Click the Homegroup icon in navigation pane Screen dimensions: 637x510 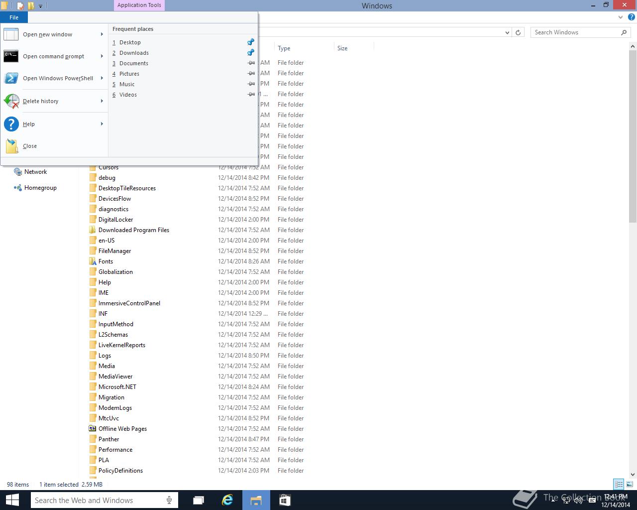tap(18, 188)
